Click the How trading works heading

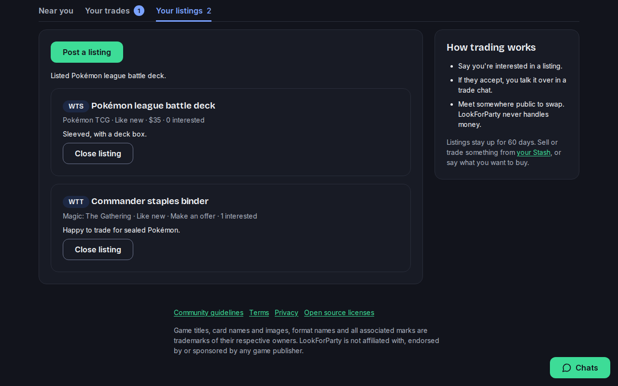[x=491, y=47]
